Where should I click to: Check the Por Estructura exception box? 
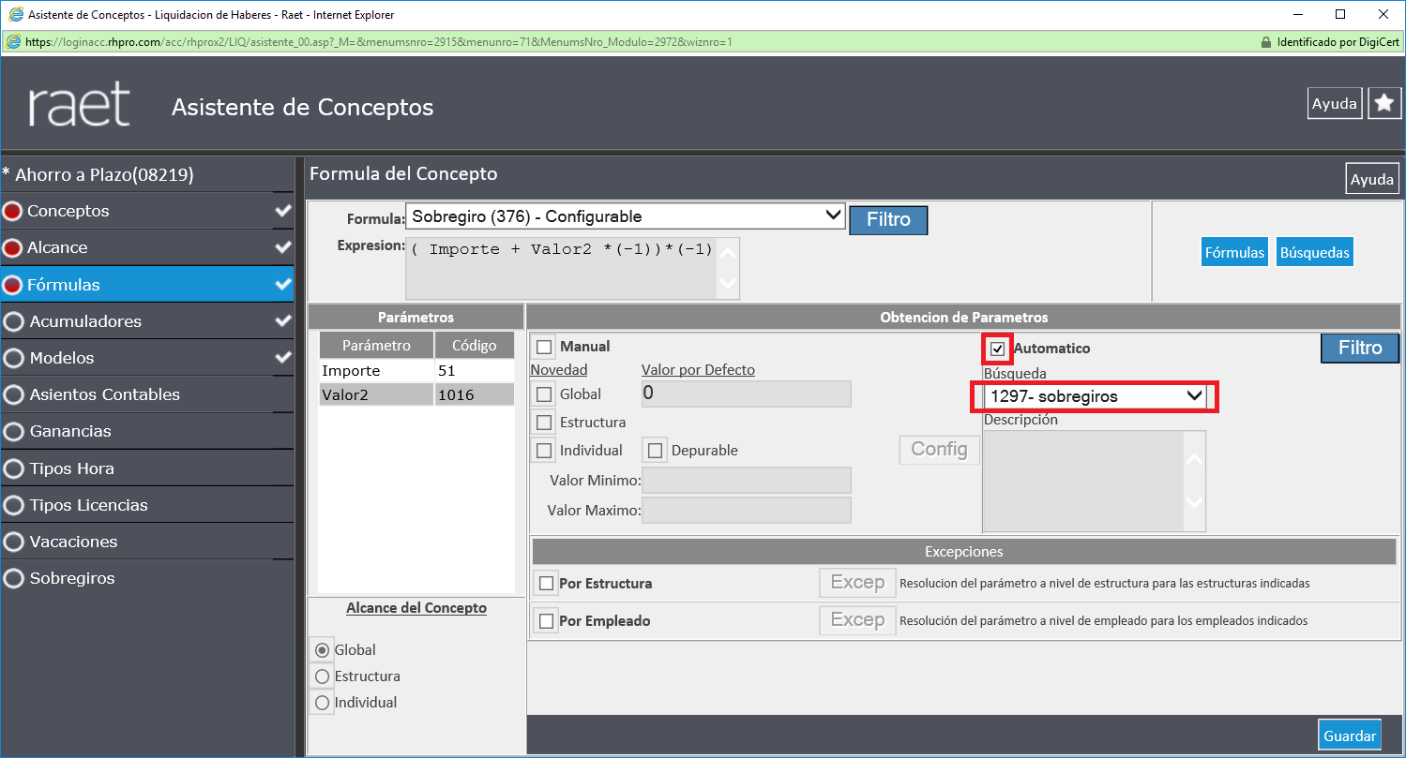pos(546,584)
